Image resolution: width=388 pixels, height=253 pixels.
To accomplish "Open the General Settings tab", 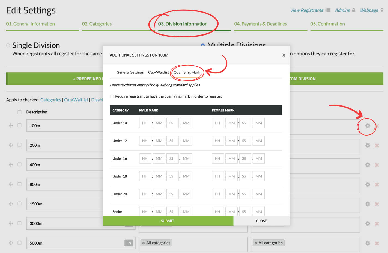I will [x=130, y=72].
